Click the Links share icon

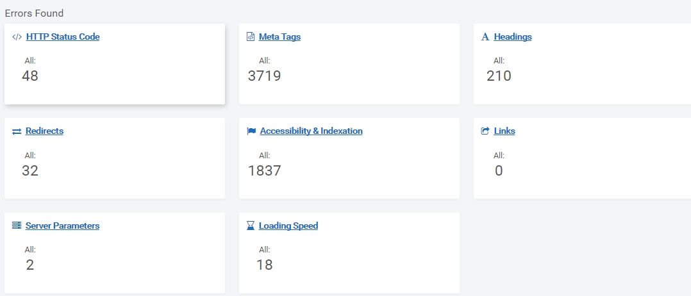pyautogui.click(x=485, y=131)
